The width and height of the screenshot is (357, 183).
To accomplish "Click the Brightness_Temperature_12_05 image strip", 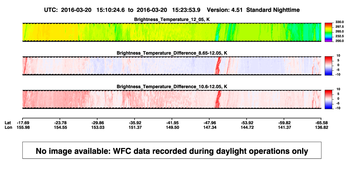I will (x=172, y=32).
